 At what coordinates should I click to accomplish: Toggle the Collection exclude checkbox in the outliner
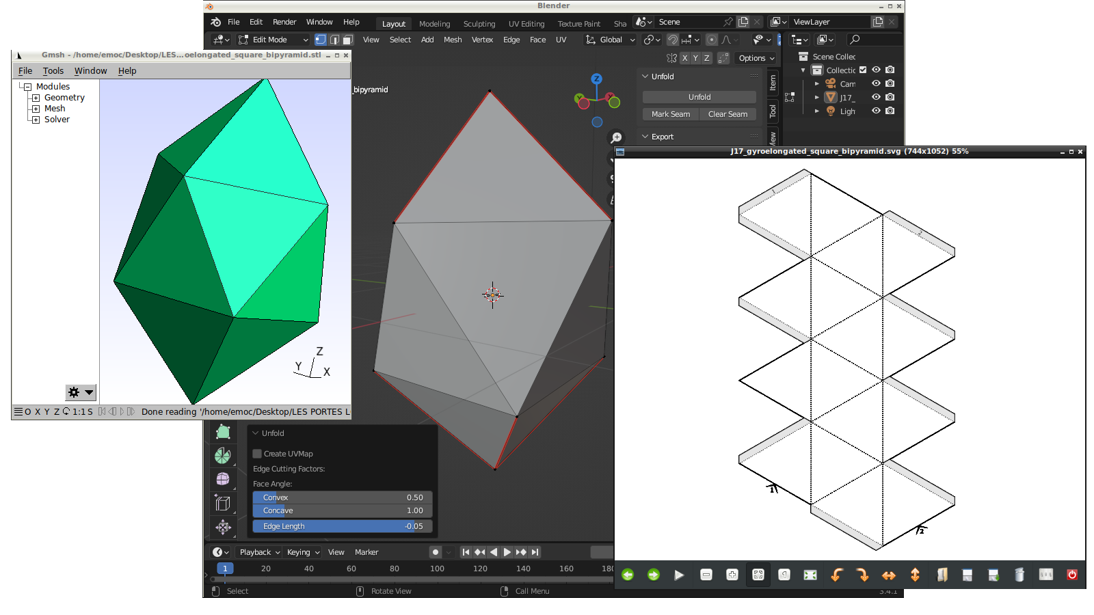click(x=863, y=70)
